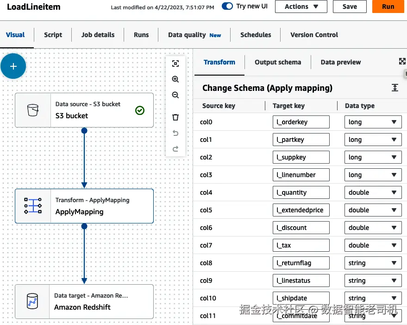
Task: Switch to the Script tab
Action: pos(53,35)
